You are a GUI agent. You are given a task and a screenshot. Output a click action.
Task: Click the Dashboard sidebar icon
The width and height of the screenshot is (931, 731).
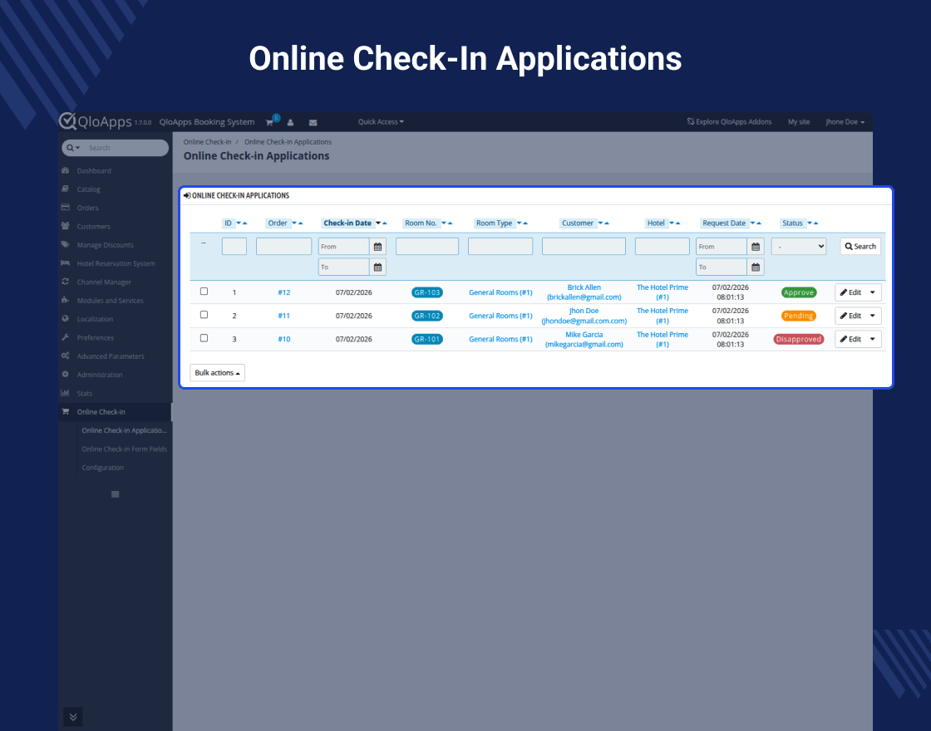tap(66, 170)
